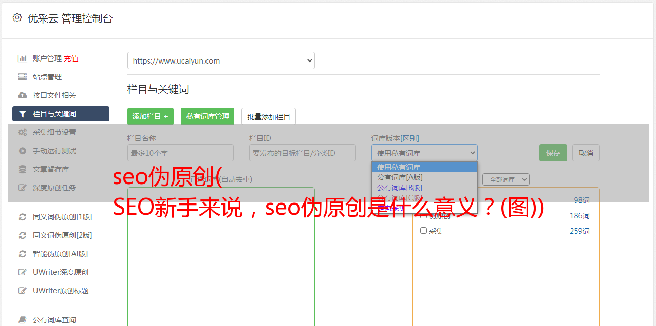Click the 259词 count
The height and width of the screenshot is (326, 656).
point(579,231)
